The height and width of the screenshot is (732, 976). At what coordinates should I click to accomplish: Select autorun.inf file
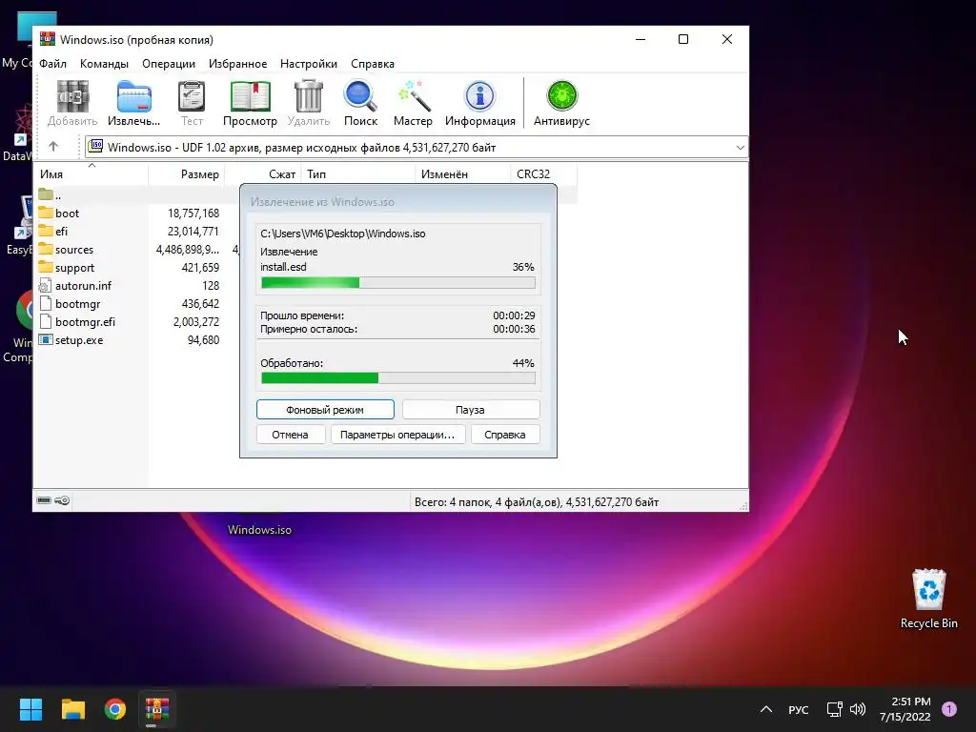coord(75,286)
